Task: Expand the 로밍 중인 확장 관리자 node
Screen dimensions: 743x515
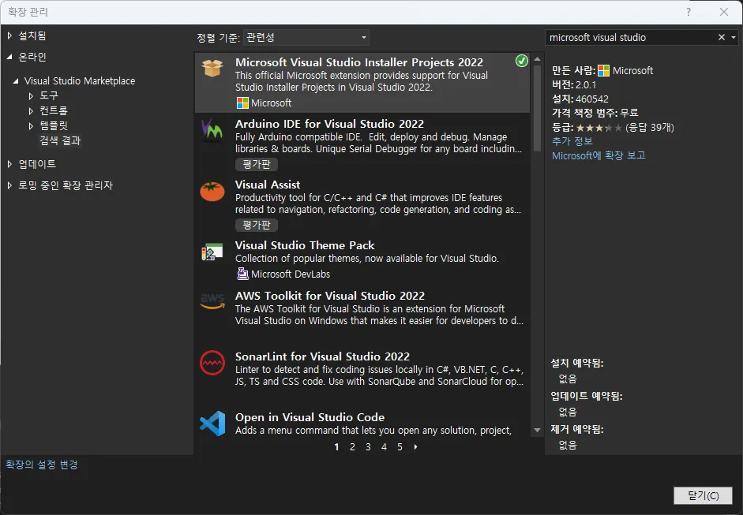Action: (9, 185)
